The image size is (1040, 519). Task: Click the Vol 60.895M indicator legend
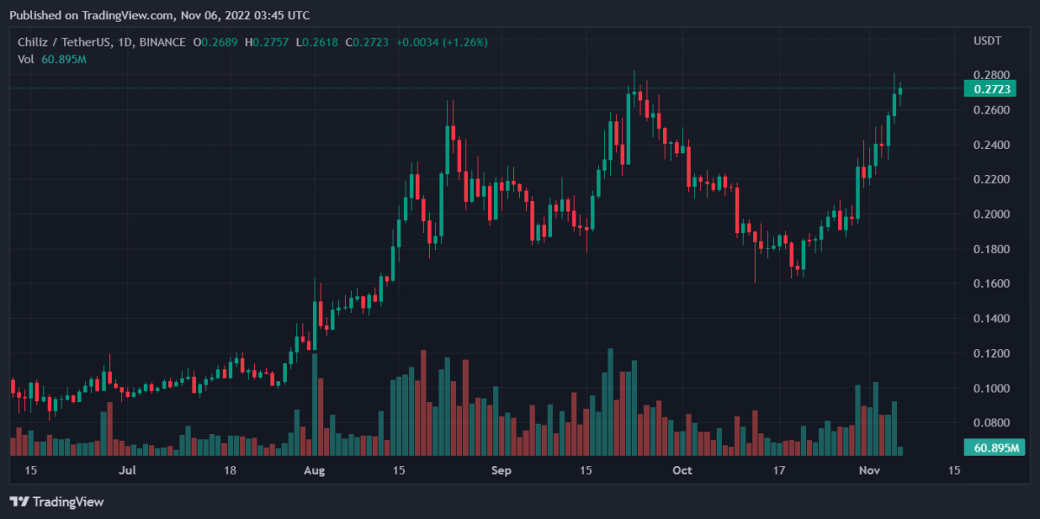pos(52,59)
